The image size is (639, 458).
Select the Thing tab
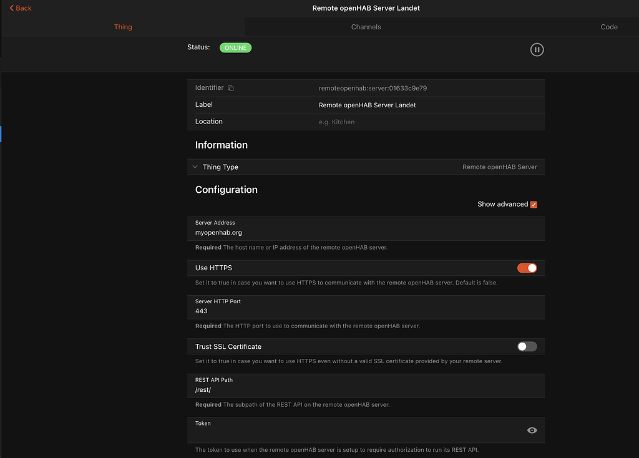pos(122,27)
